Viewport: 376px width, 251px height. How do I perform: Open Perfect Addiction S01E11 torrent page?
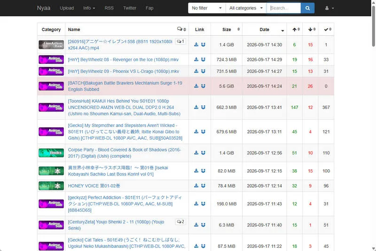125,204
